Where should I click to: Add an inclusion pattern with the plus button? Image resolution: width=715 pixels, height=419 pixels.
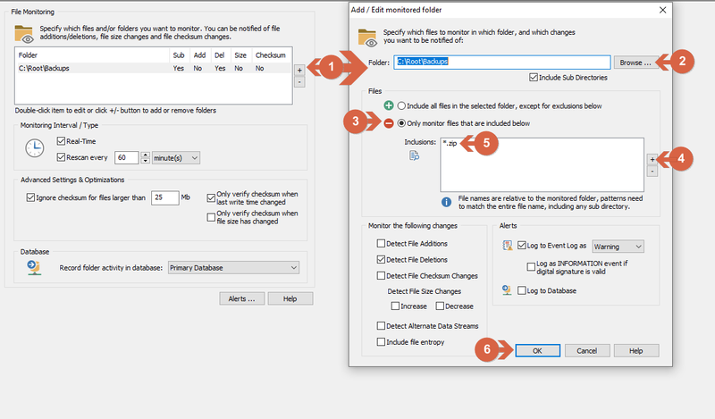point(652,160)
